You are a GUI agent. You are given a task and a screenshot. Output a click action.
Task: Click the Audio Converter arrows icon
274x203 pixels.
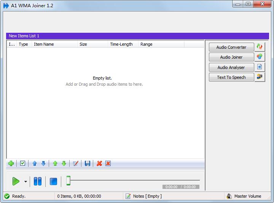260,47
